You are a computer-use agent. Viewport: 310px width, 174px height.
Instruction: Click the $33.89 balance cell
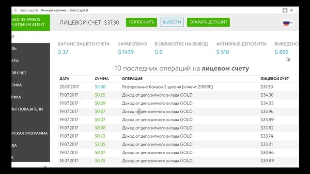tap(267, 120)
